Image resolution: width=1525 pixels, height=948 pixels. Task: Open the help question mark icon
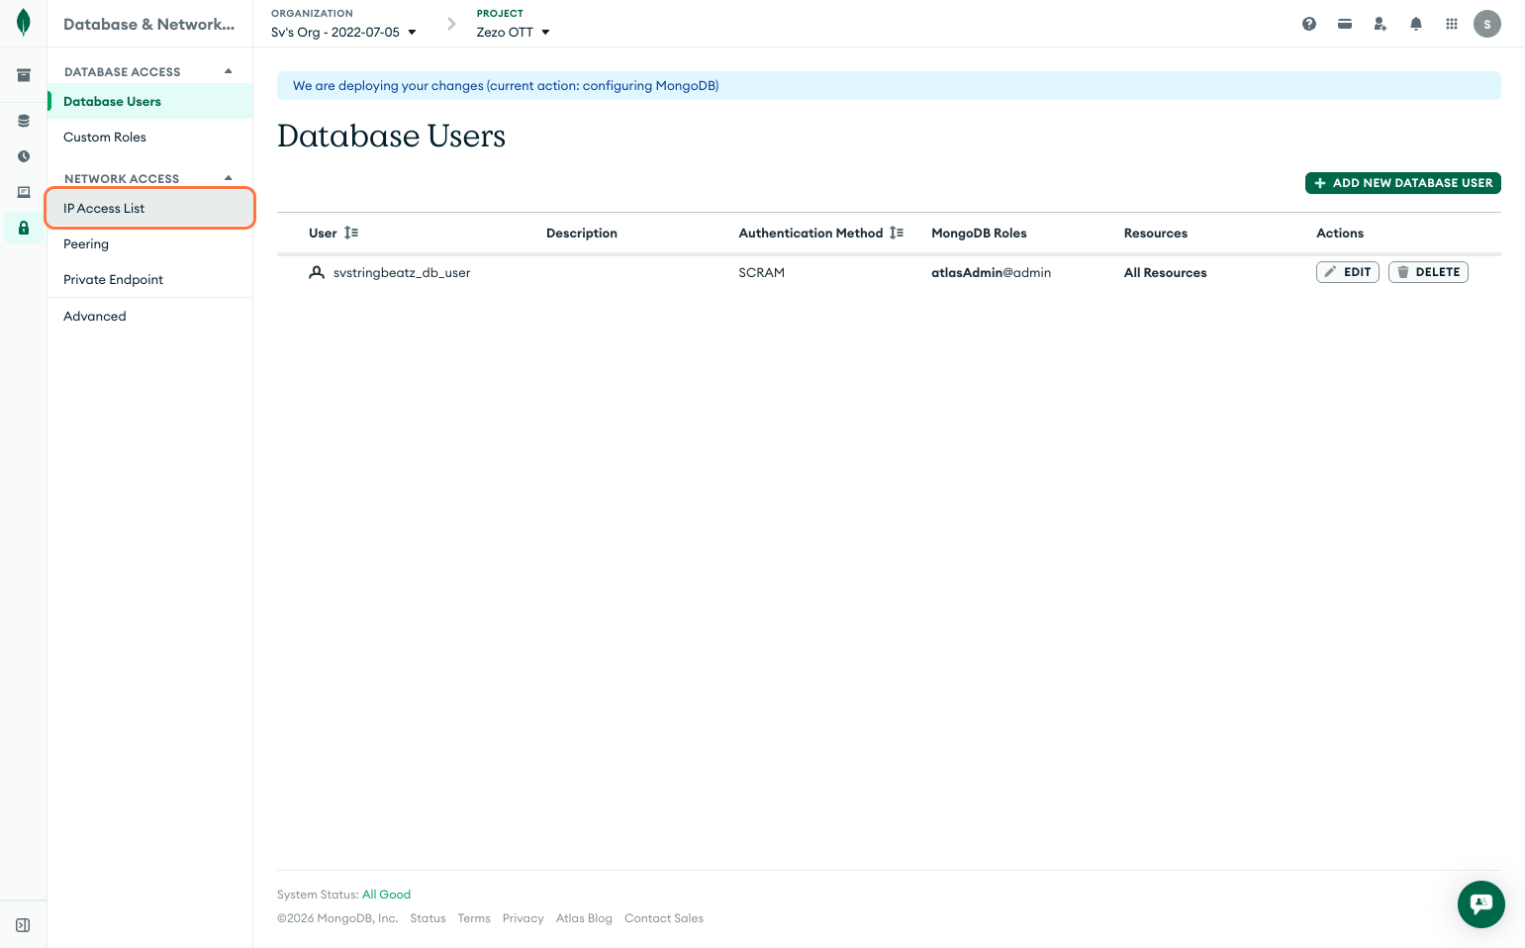pos(1309,24)
